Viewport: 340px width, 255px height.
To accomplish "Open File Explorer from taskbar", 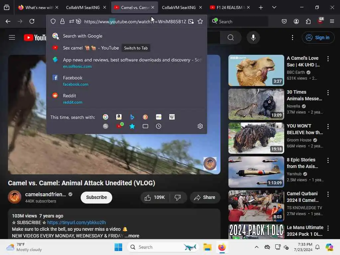I will pyautogui.click(x=207, y=247).
